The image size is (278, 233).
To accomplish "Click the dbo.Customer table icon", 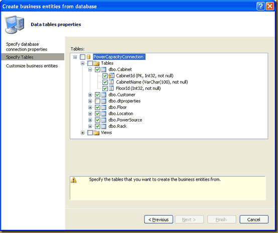I will tap(104, 95).
